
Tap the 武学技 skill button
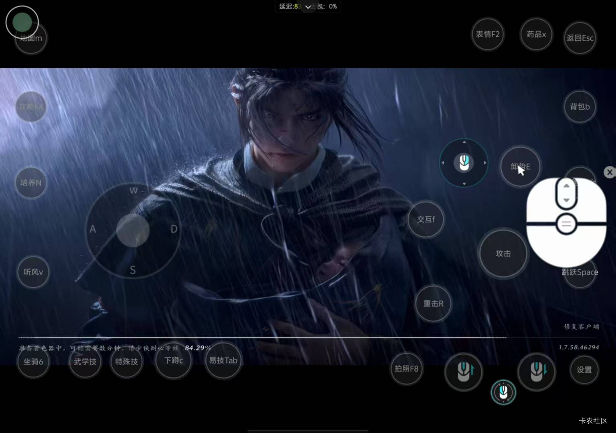[x=85, y=362]
